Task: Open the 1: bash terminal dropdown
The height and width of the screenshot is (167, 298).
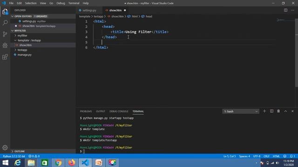Action: click(x=241, y=111)
